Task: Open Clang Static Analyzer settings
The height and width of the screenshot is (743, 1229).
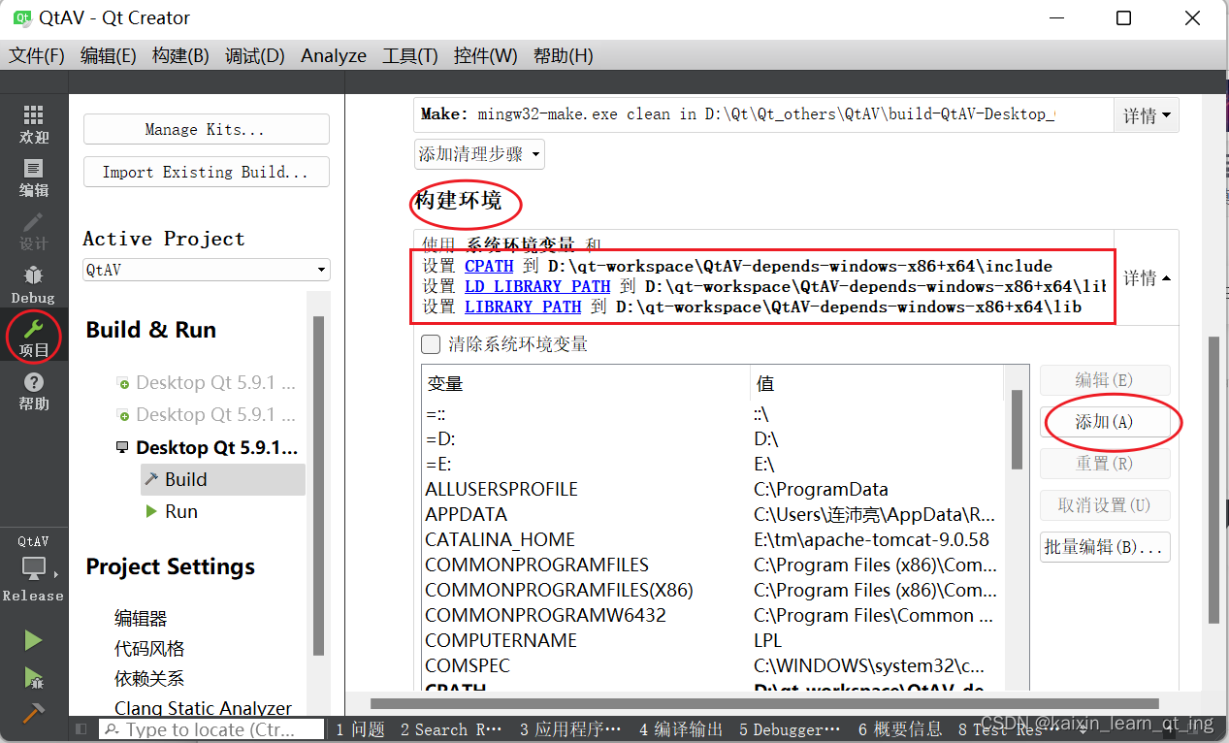Action: tap(203, 708)
